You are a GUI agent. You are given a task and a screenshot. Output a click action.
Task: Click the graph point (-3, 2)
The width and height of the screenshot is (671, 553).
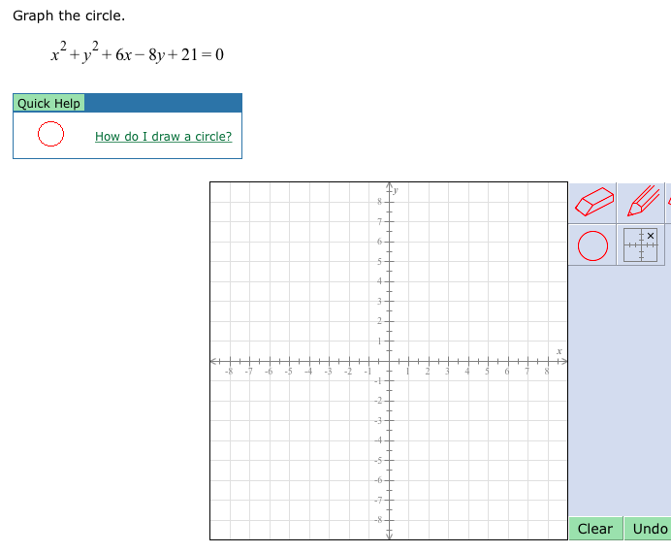click(330, 321)
